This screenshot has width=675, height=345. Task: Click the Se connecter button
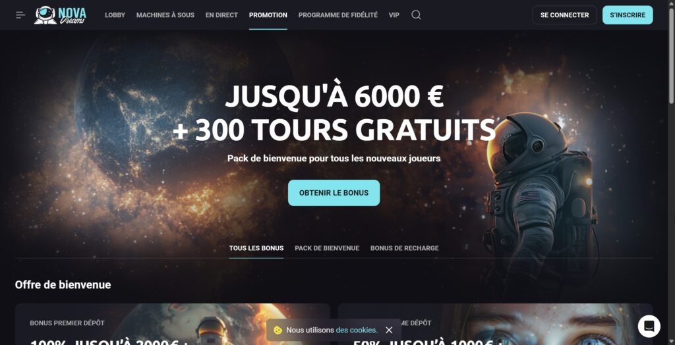coord(564,15)
